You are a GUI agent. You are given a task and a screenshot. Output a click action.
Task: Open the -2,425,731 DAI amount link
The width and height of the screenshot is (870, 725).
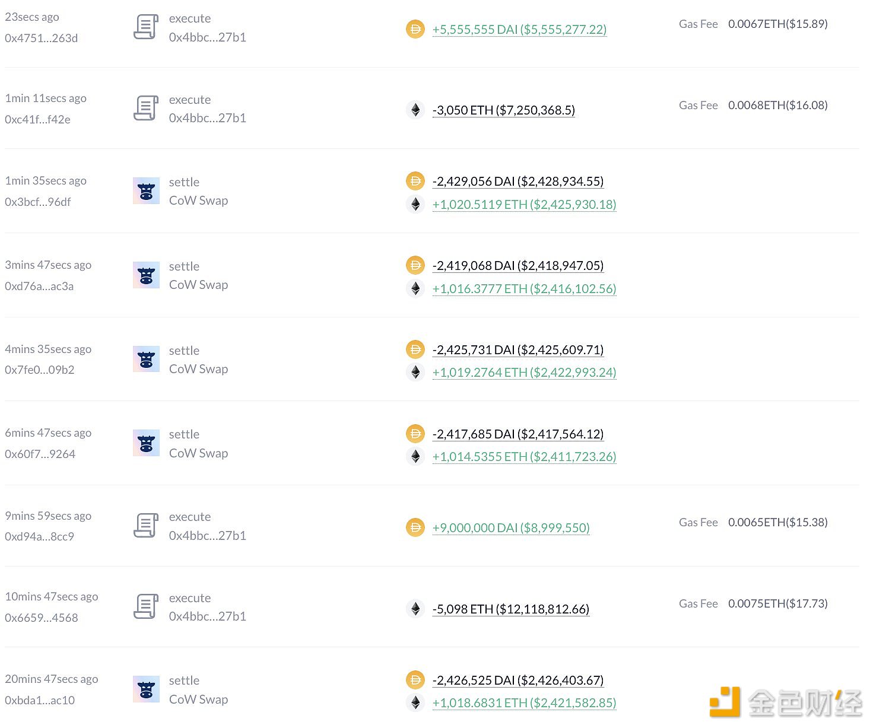pos(517,350)
